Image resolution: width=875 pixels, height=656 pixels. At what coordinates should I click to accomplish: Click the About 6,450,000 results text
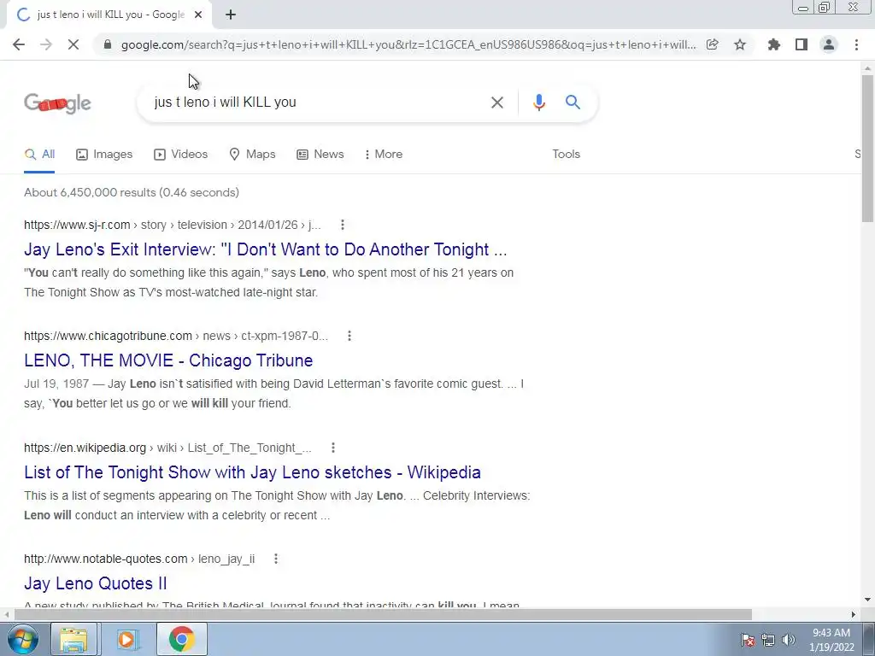pos(132,192)
